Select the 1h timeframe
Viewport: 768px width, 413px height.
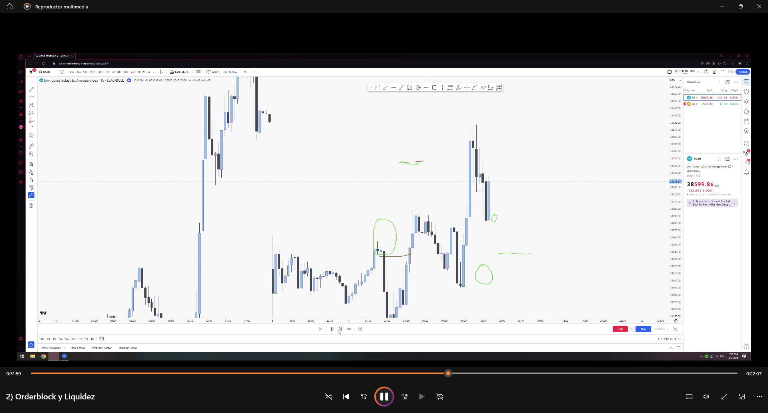[x=108, y=72]
